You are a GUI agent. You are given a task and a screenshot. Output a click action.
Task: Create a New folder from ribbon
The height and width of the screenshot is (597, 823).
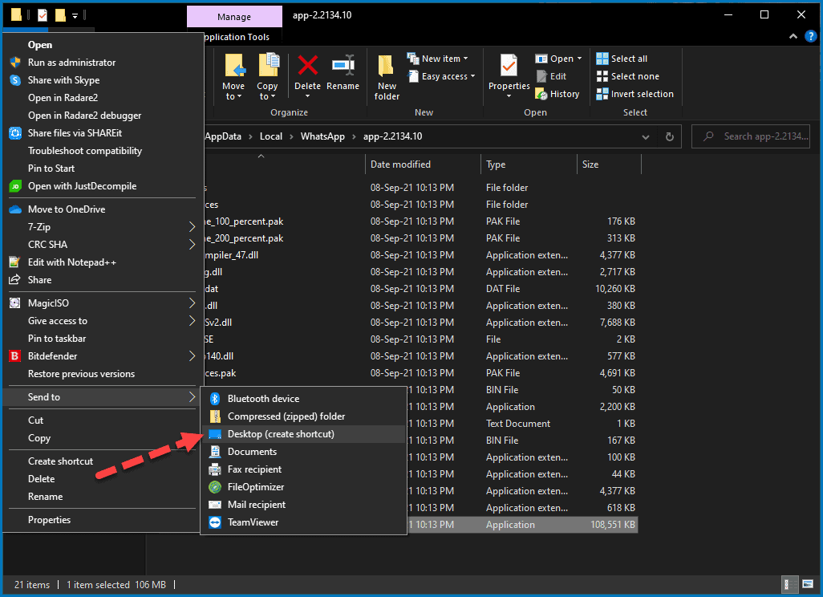(x=387, y=77)
